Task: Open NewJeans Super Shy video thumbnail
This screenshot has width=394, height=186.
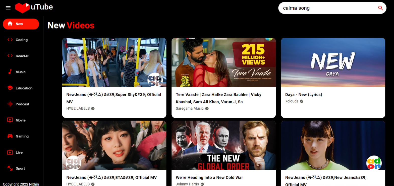Action: click(114, 62)
